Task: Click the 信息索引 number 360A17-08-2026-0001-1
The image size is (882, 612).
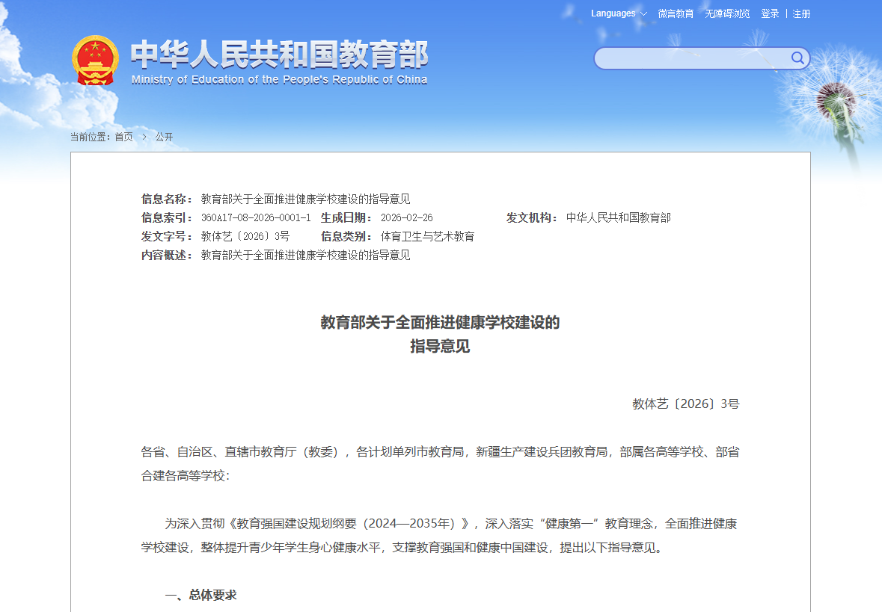Action: pyautogui.click(x=255, y=217)
